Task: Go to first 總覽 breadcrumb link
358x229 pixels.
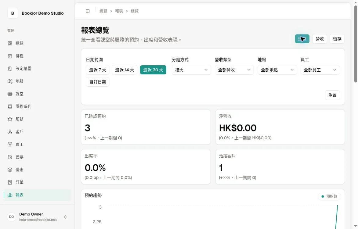Action: pos(103,11)
